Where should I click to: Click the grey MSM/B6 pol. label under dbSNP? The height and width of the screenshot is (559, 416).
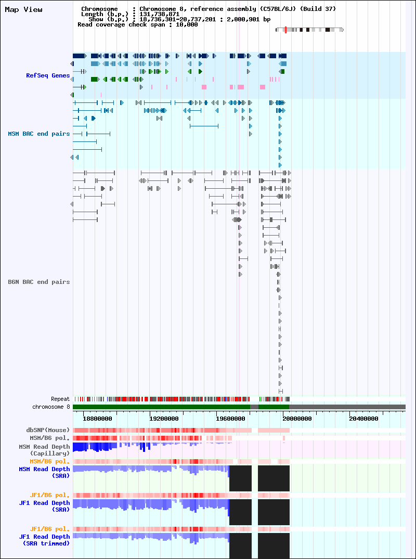point(49,438)
